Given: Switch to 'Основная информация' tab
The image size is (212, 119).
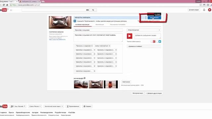Looking at the screenshot, I should [82, 24].
